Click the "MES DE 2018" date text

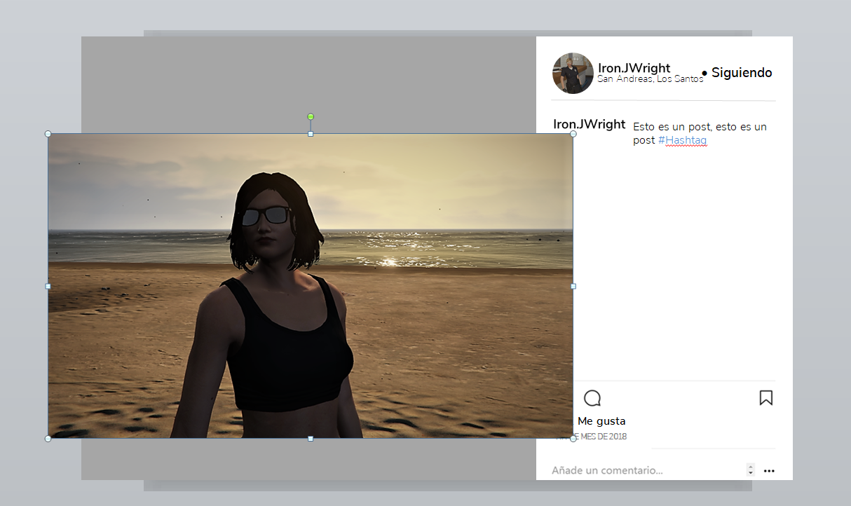[x=603, y=437]
